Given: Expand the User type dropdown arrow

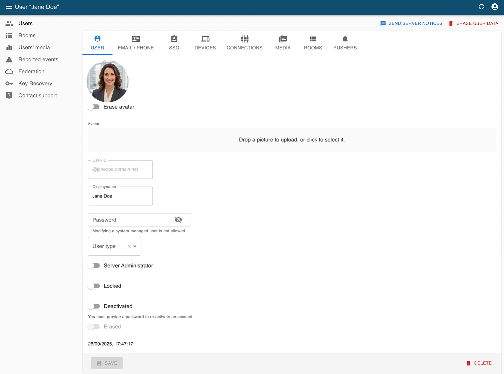Looking at the screenshot, I should (x=135, y=246).
